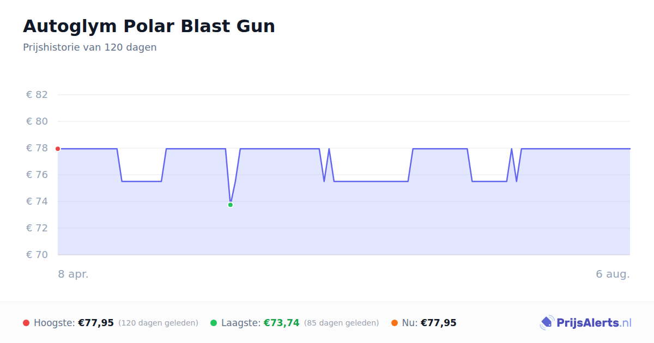The image size is (654, 343).
Task: Click the € 70 axis label
Action: pyautogui.click(x=37, y=255)
